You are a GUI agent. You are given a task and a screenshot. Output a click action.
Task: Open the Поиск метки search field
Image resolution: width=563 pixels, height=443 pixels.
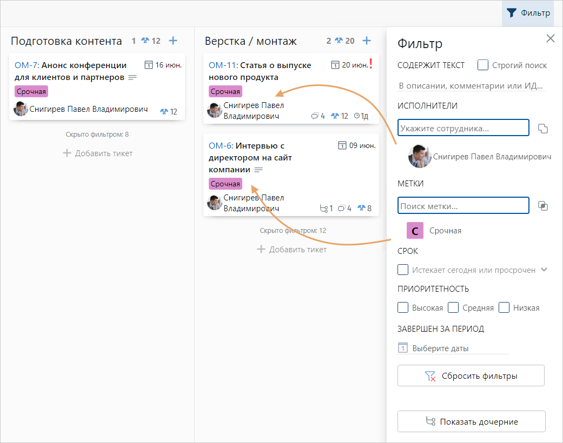click(x=463, y=206)
